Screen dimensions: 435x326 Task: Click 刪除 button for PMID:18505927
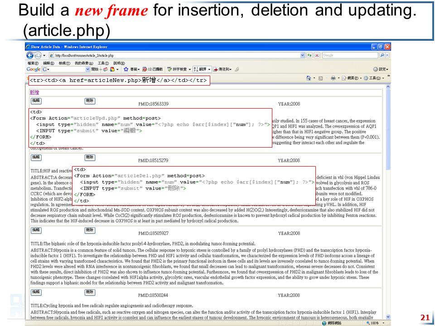point(90,230)
